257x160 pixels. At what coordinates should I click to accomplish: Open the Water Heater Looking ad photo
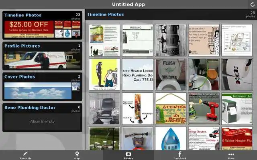(137, 74)
